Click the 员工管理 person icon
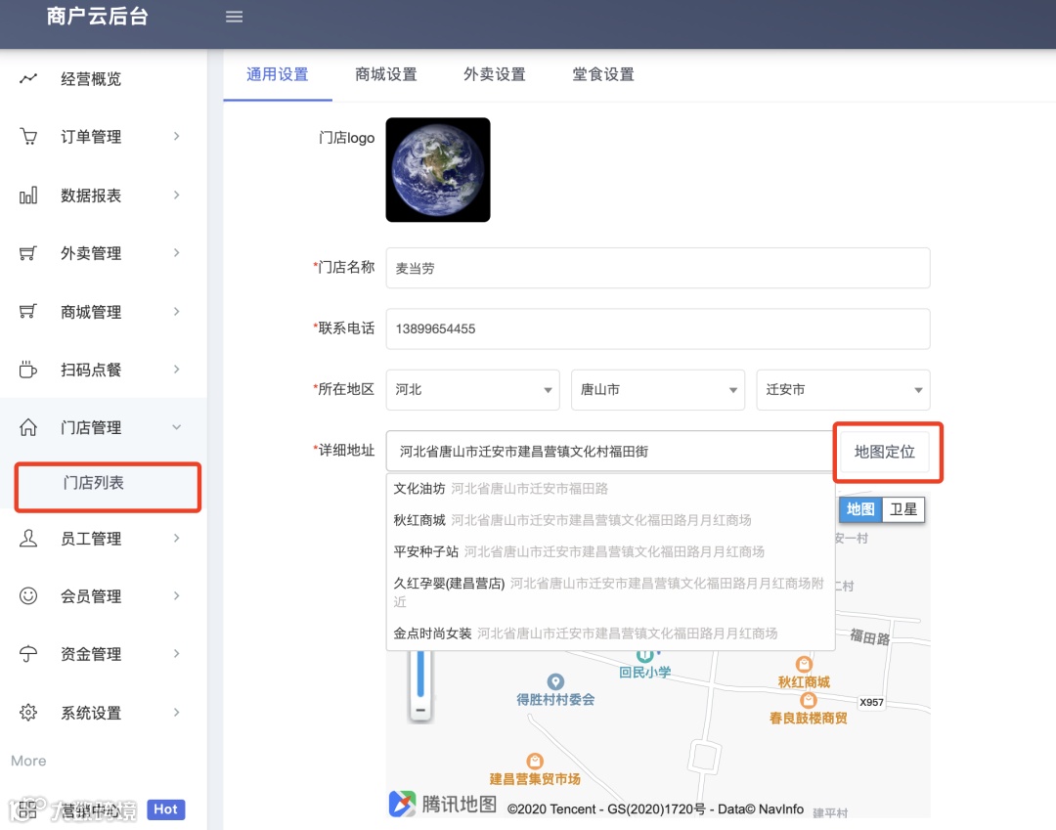 coord(28,539)
